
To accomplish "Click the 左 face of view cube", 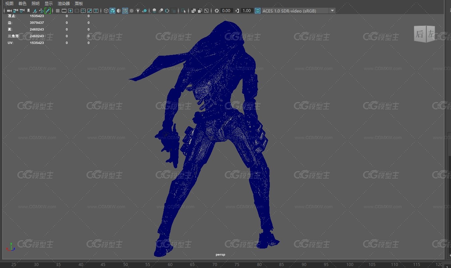I will (x=431, y=34).
